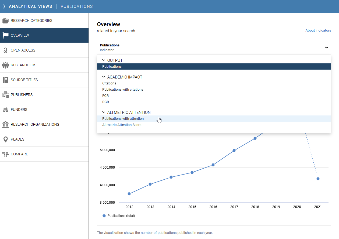Open the Publications indicator dropdown
This screenshot has height=239, width=339.
tap(214, 47)
